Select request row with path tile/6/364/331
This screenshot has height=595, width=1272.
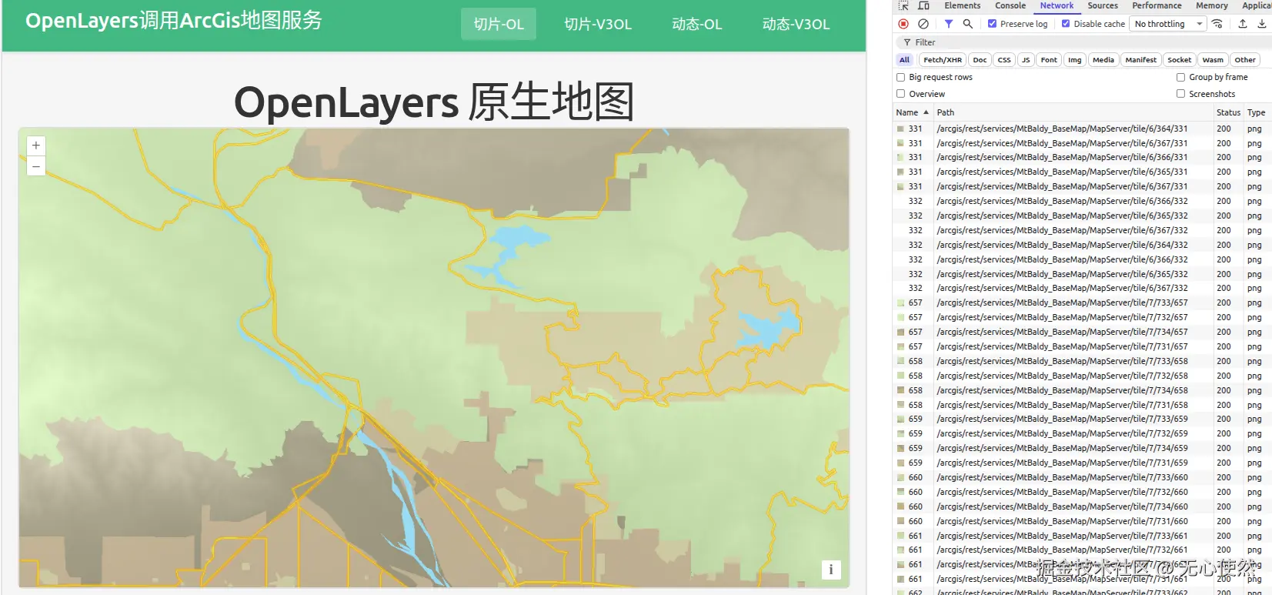[x=1082, y=129]
